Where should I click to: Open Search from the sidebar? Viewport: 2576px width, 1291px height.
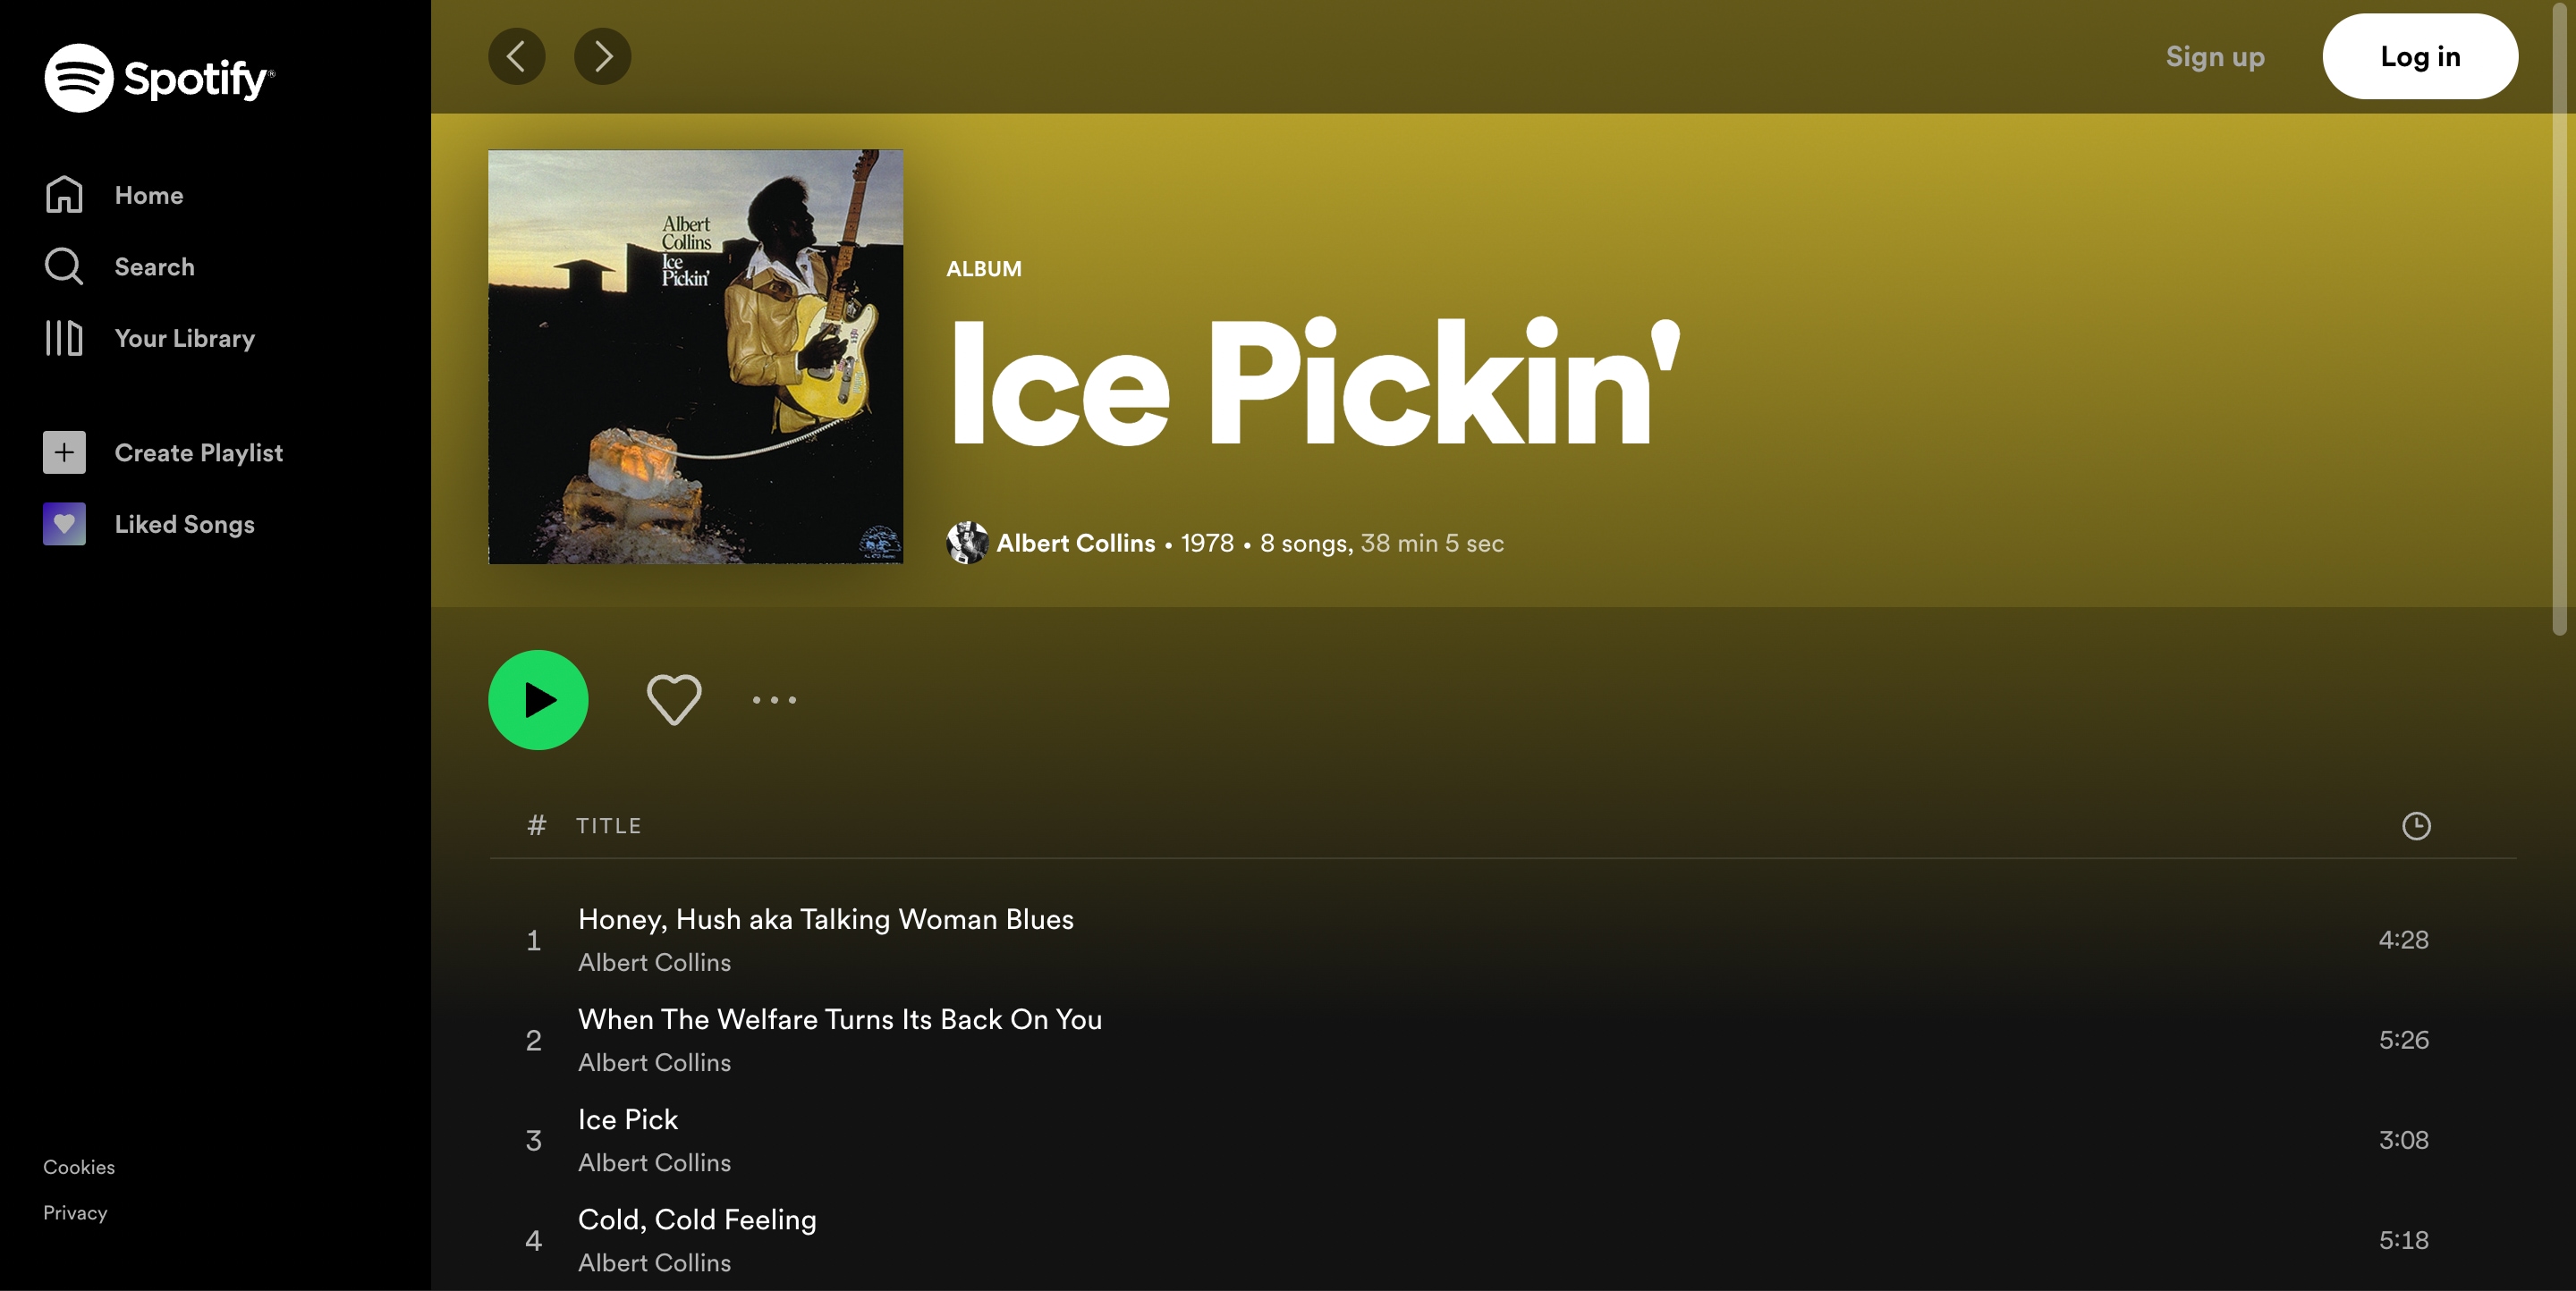coord(119,266)
